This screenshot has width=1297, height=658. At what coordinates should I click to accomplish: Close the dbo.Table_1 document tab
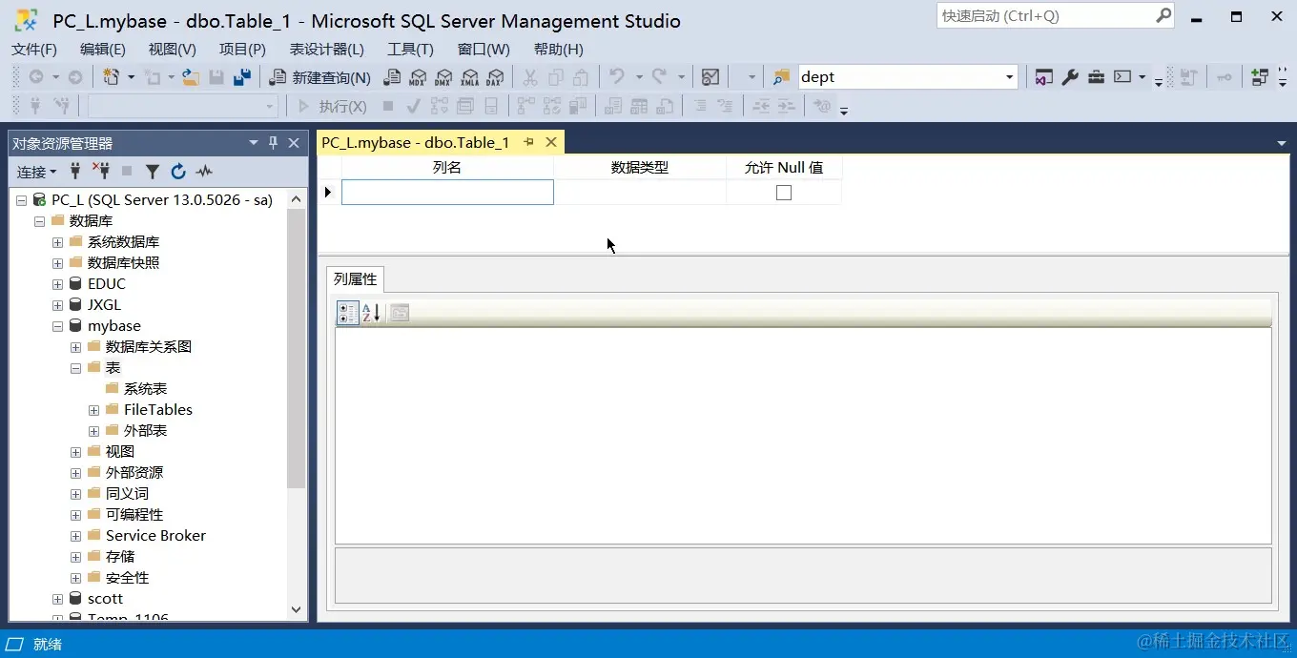[x=550, y=142]
